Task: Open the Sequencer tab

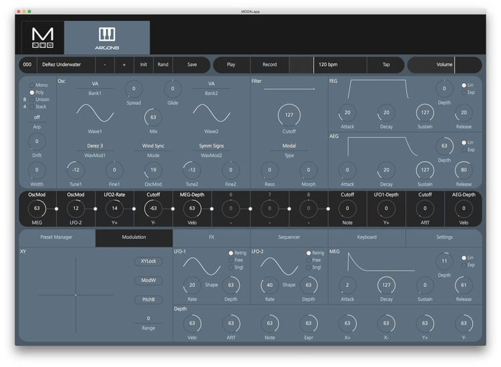Action: (289, 237)
